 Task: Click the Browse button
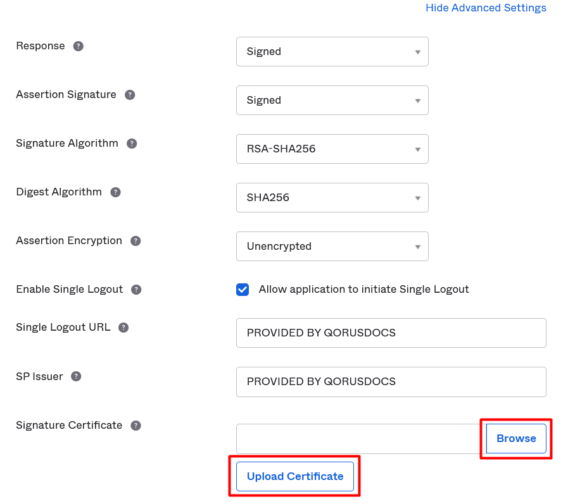click(x=516, y=439)
